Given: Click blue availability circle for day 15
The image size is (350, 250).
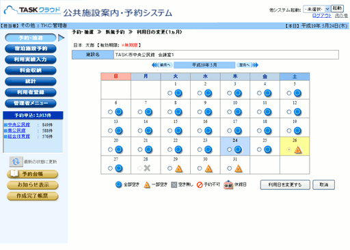Looking at the screenshot, I should pos(178,130).
